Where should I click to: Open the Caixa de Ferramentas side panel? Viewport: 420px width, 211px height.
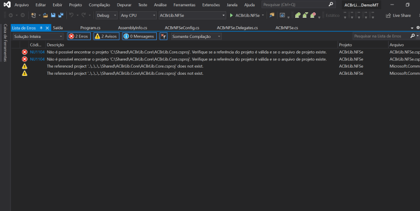[x=5, y=42]
